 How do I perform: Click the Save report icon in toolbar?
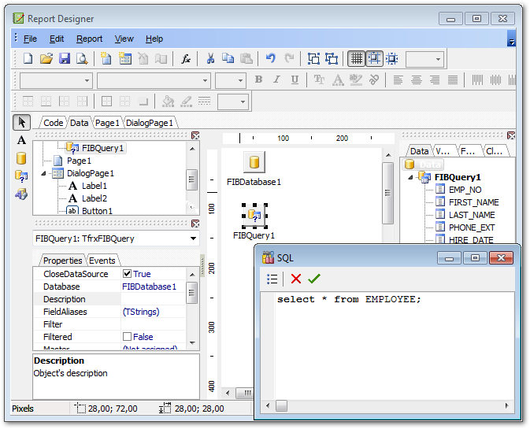tap(65, 59)
